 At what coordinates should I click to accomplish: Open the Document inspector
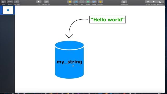[160, 2]
